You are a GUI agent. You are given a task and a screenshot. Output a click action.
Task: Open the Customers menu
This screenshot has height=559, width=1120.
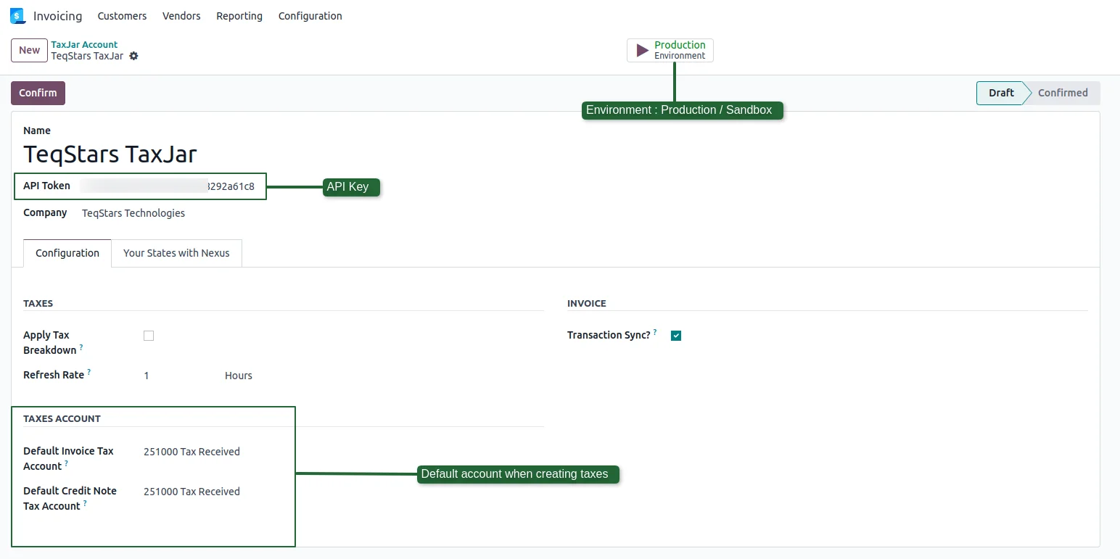122,16
